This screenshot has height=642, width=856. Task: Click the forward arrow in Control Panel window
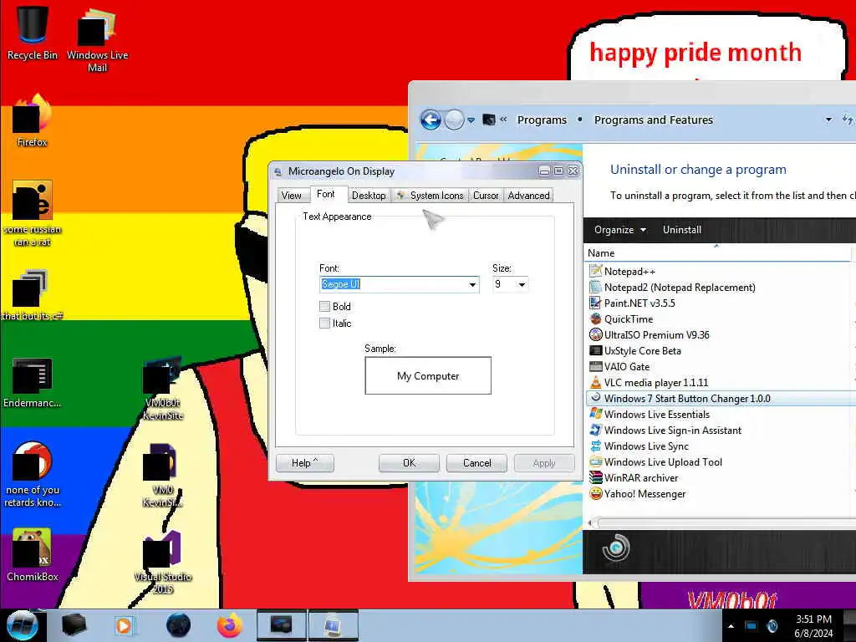point(454,120)
